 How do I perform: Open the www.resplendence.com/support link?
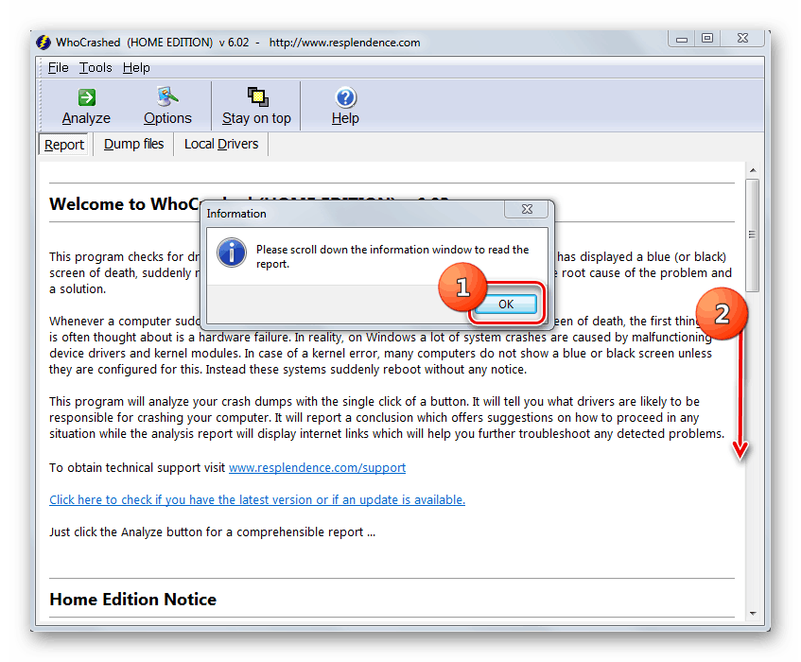pyautogui.click(x=317, y=467)
